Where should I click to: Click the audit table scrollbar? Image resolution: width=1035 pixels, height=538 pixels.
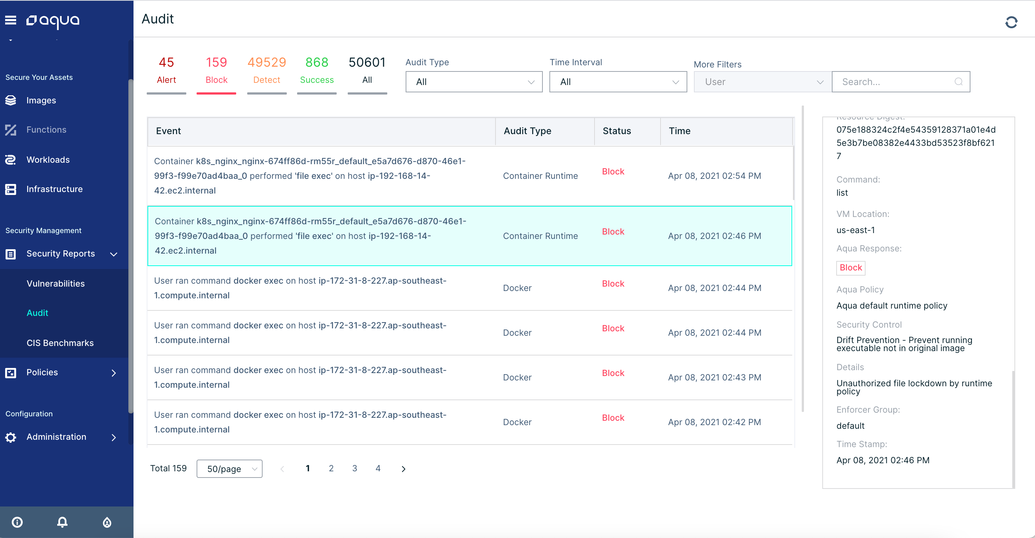(x=794, y=173)
